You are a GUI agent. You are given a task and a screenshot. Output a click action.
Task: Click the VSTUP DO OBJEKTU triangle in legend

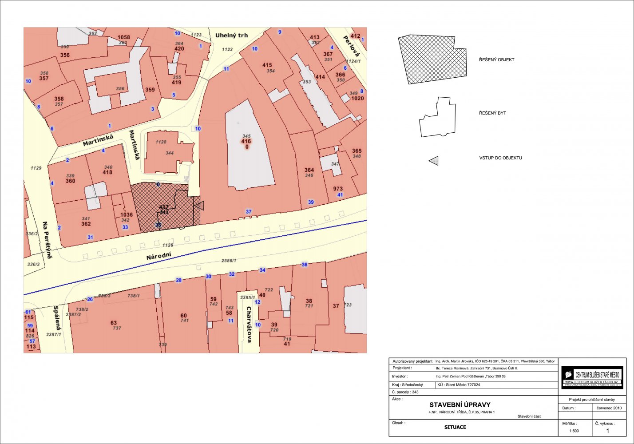click(x=434, y=161)
